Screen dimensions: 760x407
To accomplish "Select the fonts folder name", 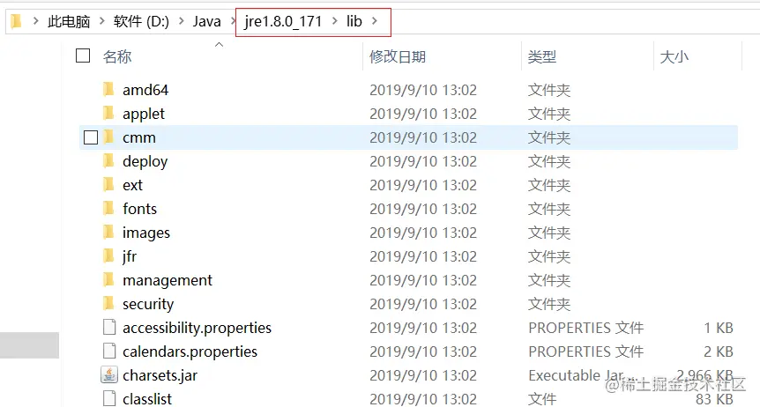I will coord(139,209).
